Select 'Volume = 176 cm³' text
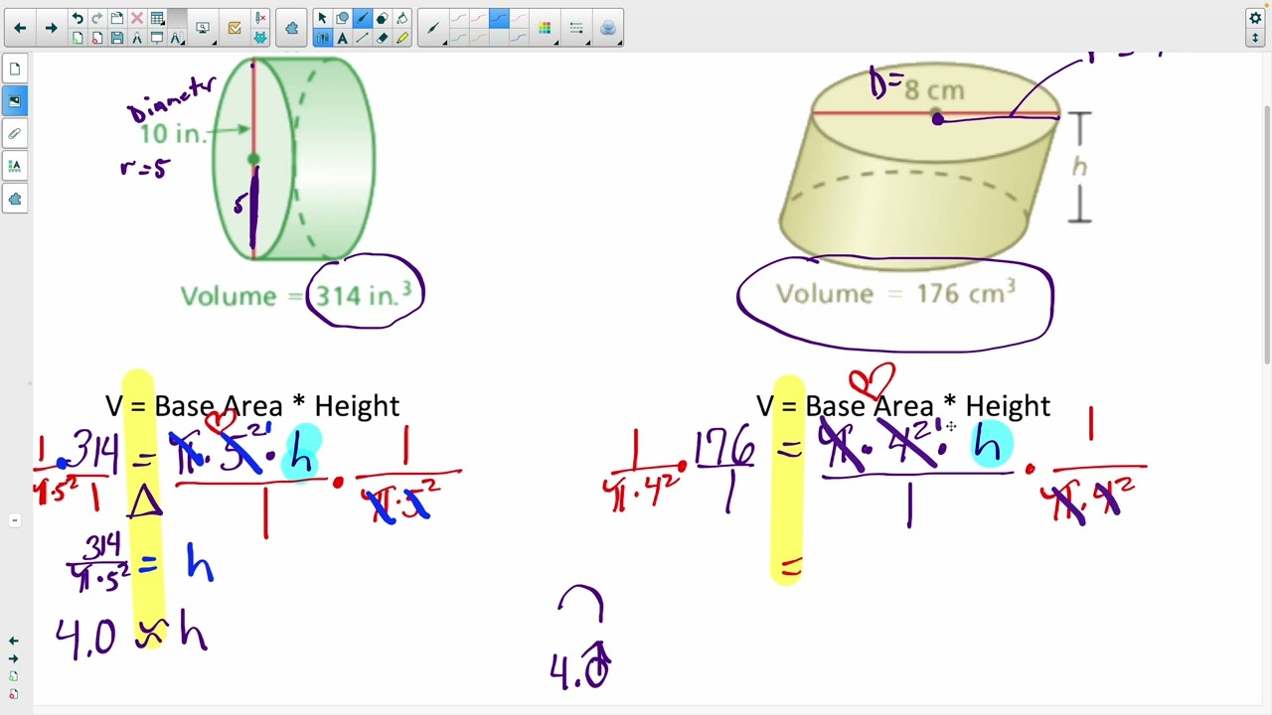This screenshot has height=715, width=1272. pyautogui.click(x=895, y=294)
